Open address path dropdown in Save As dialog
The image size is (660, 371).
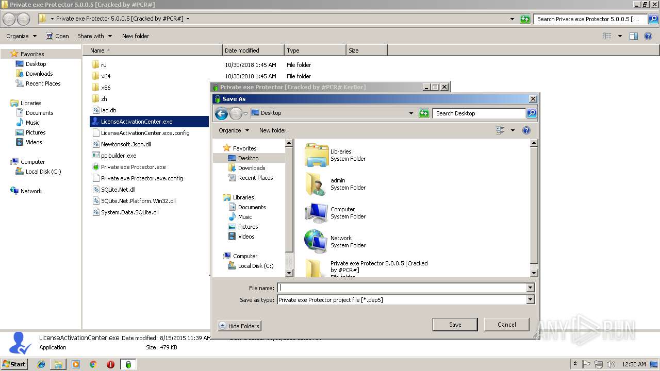411,113
